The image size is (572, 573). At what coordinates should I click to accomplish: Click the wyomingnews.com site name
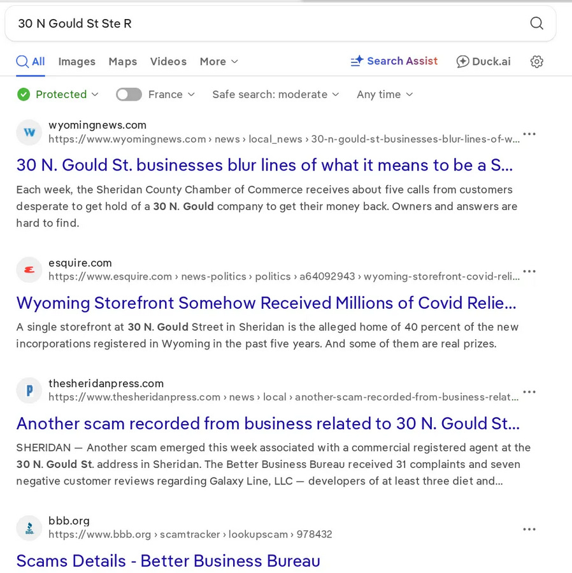pyautogui.click(x=97, y=125)
